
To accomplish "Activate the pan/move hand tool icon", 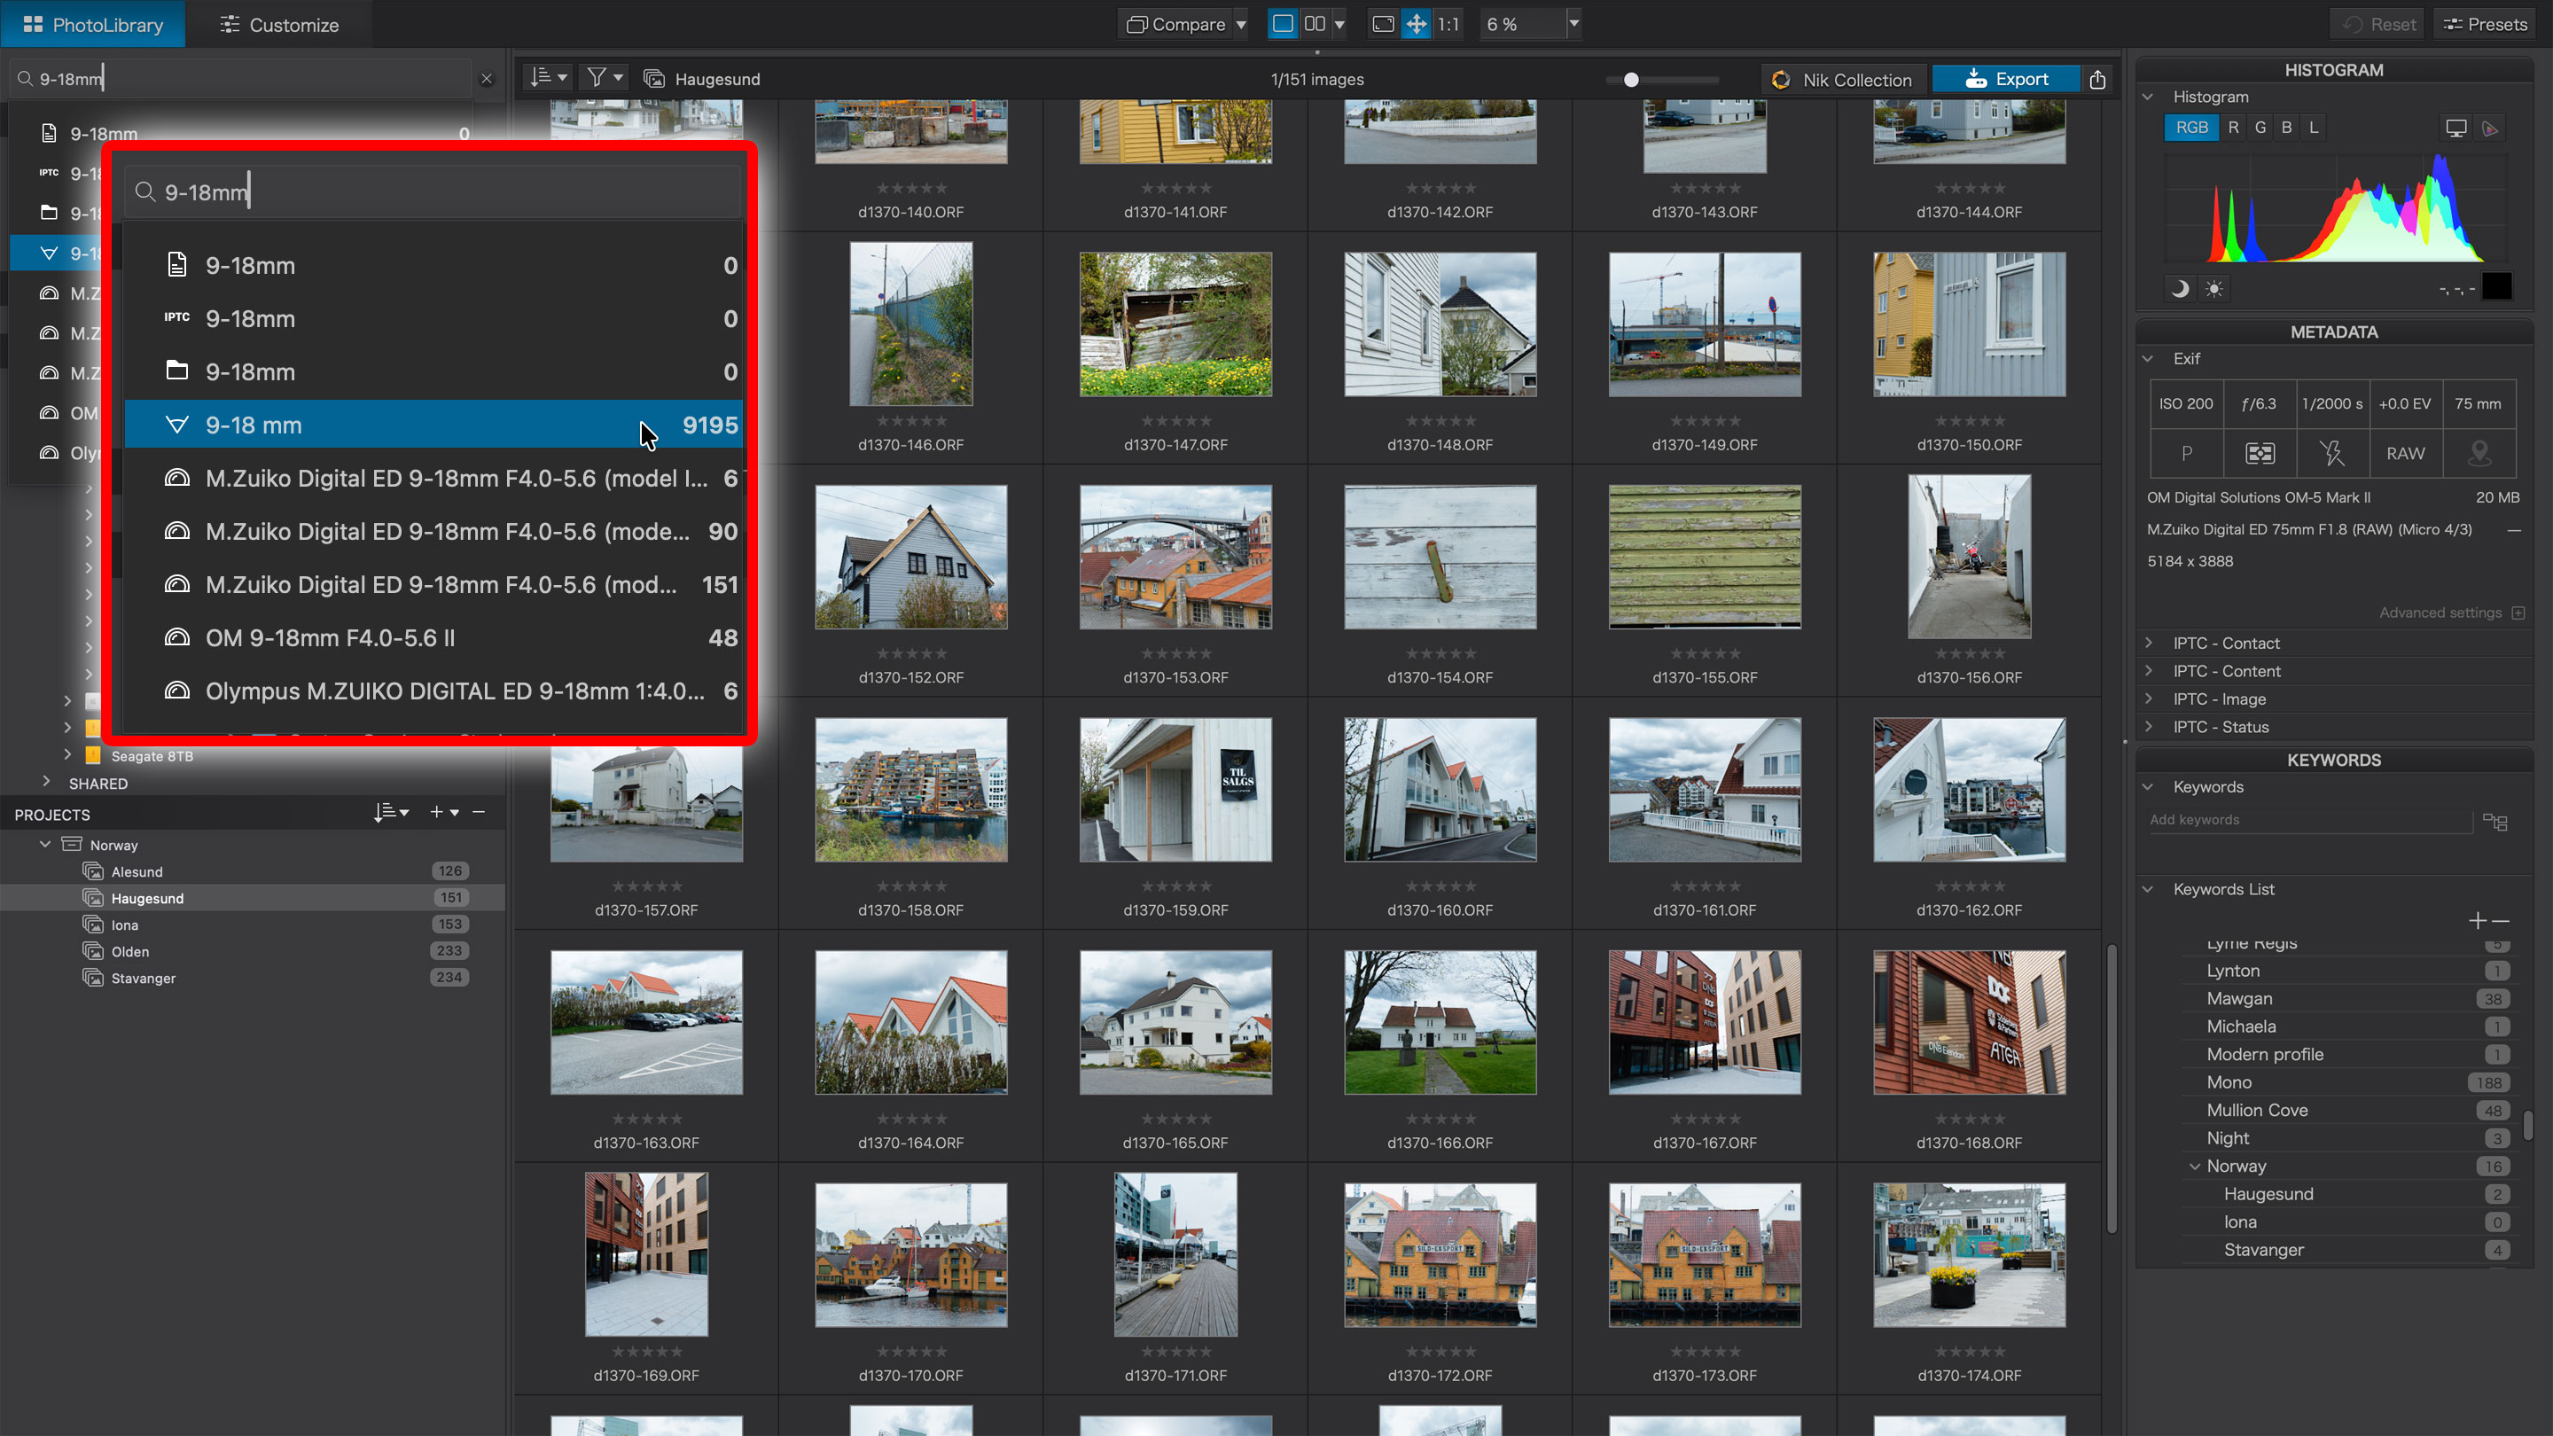I will click(x=1417, y=24).
